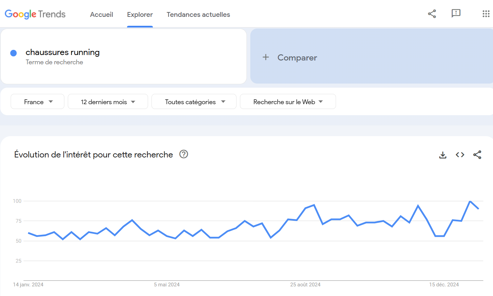
Task: Click the Google Trends logo
Action: [x=35, y=14]
